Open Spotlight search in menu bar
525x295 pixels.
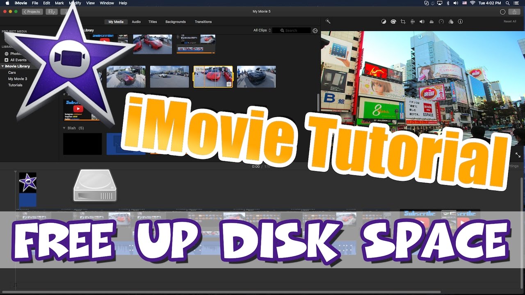pyautogui.click(x=508, y=3)
